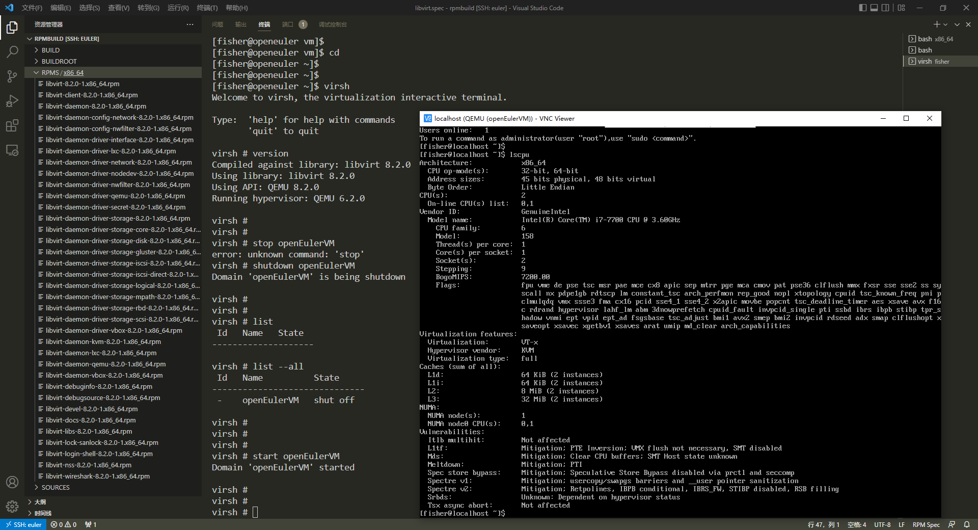The width and height of the screenshot is (978, 530).
Task: Open the 查看(V) menu
Action: pos(119,8)
